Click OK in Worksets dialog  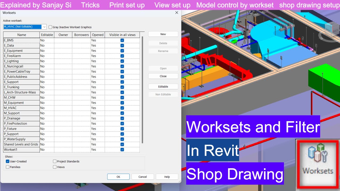118,177
